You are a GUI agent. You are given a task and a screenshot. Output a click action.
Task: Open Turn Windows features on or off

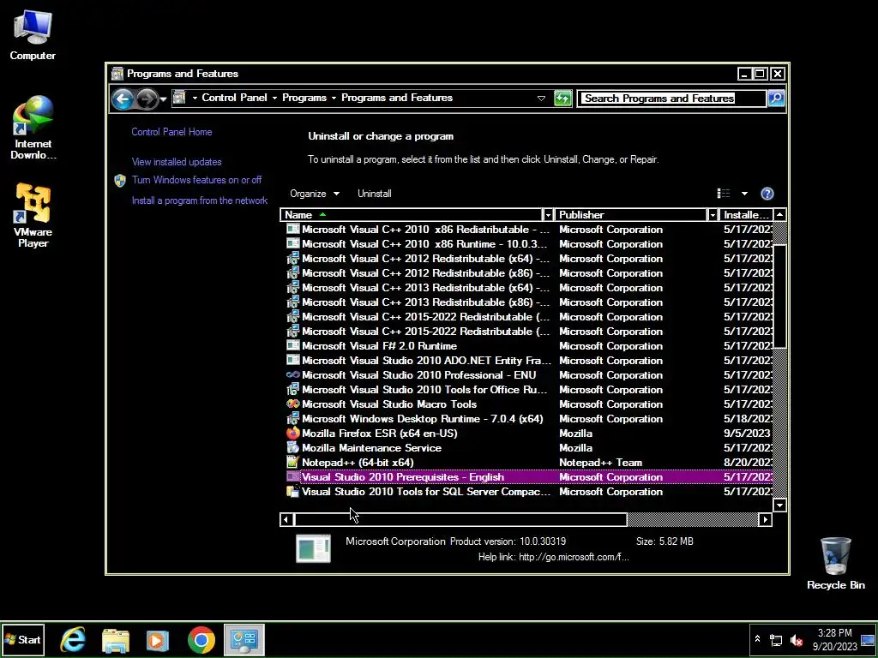[x=196, y=180]
